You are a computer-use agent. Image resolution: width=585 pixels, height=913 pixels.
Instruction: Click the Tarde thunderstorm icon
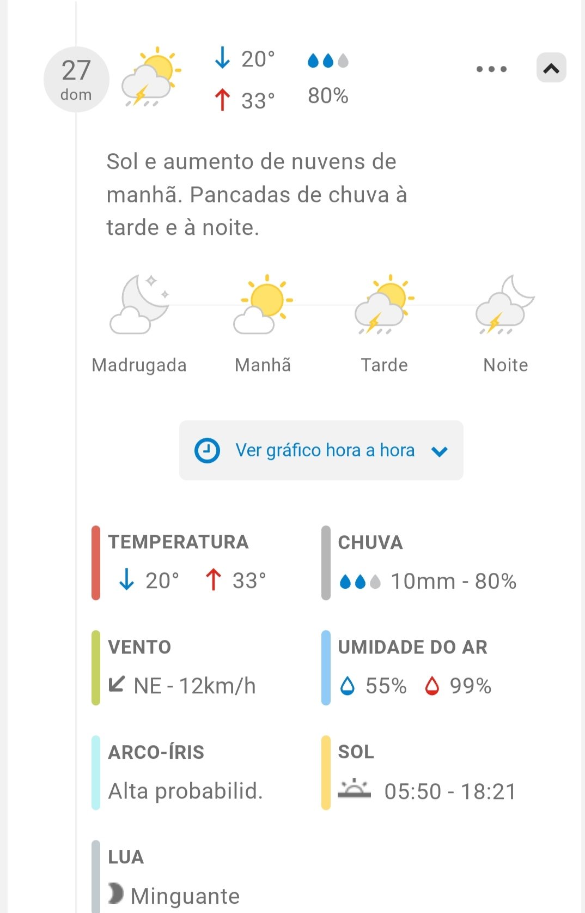(384, 305)
